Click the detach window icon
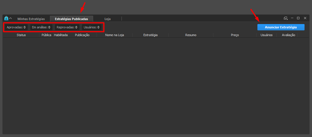Viewport: 312px width, 137px height. 286,18
